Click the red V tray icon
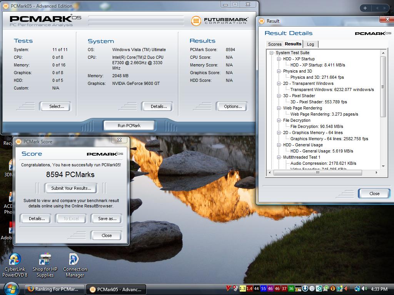The image size is (394, 295). tap(229, 288)
